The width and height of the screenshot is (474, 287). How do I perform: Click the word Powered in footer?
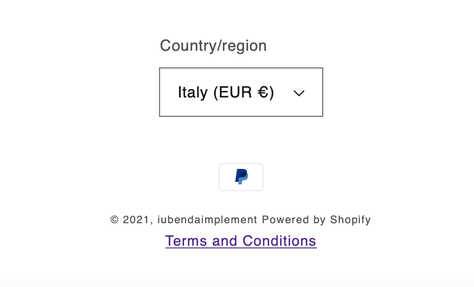point(286,220)
